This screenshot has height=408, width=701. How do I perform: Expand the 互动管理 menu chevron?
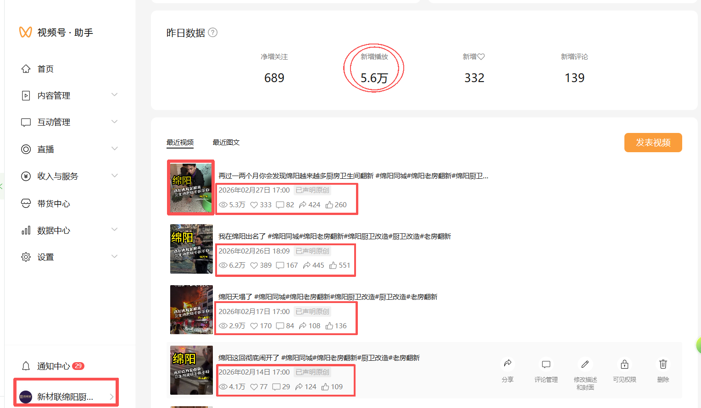(x=115, y=121)
